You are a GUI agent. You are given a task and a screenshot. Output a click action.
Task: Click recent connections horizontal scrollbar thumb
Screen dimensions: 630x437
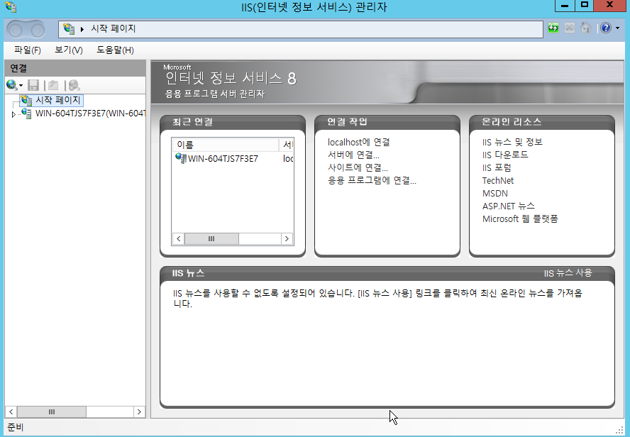point(211,238)
